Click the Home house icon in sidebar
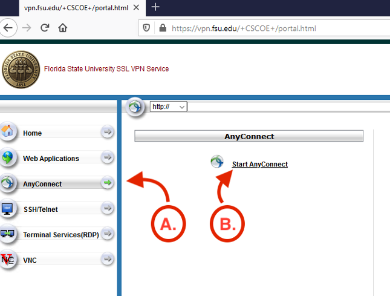Viewport: 390px width, 296px height. coord(7,131)
